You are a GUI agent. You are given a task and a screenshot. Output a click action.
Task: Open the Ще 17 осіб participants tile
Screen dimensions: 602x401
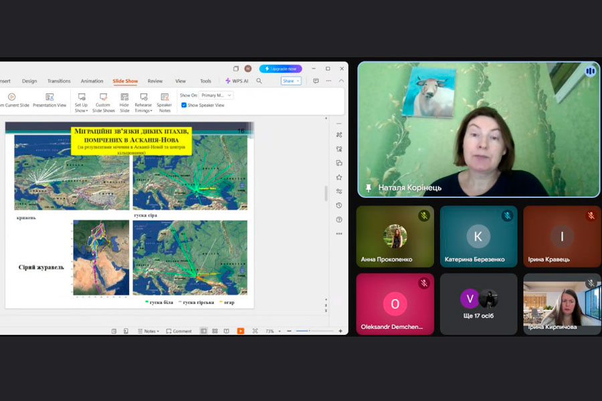click(x=478, y=304)
